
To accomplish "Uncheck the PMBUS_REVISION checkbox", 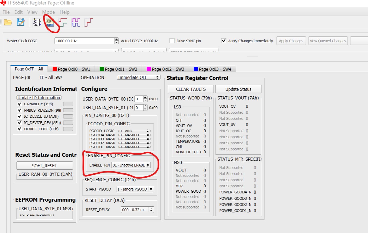I will [20, 110].
